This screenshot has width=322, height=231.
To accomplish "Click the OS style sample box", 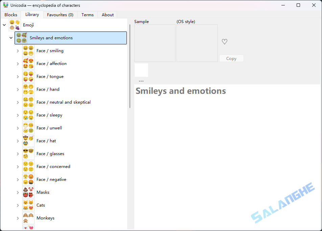I will click(197, 43).
